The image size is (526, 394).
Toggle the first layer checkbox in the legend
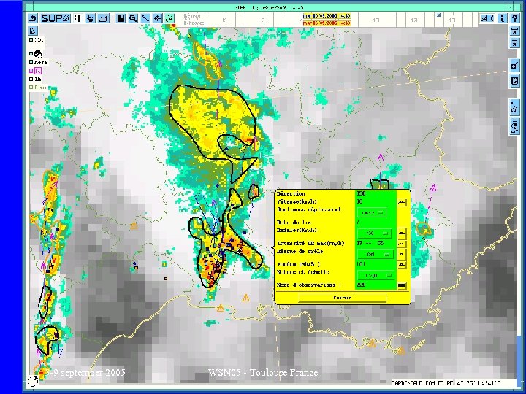[x=31, y=39]
